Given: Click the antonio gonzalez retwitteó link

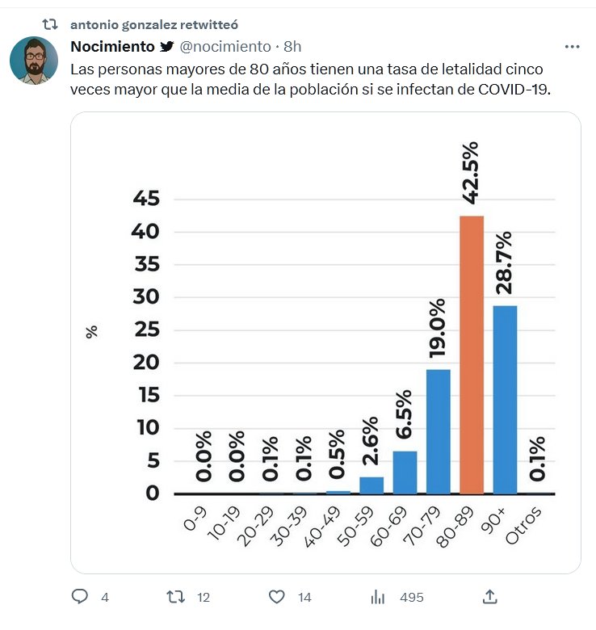Looking at the screenshot, I should (154, 25).
